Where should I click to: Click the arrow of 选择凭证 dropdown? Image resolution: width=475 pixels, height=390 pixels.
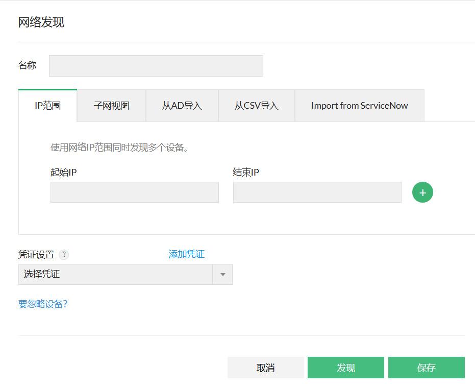pyautogui.click(x=222, y=275)
